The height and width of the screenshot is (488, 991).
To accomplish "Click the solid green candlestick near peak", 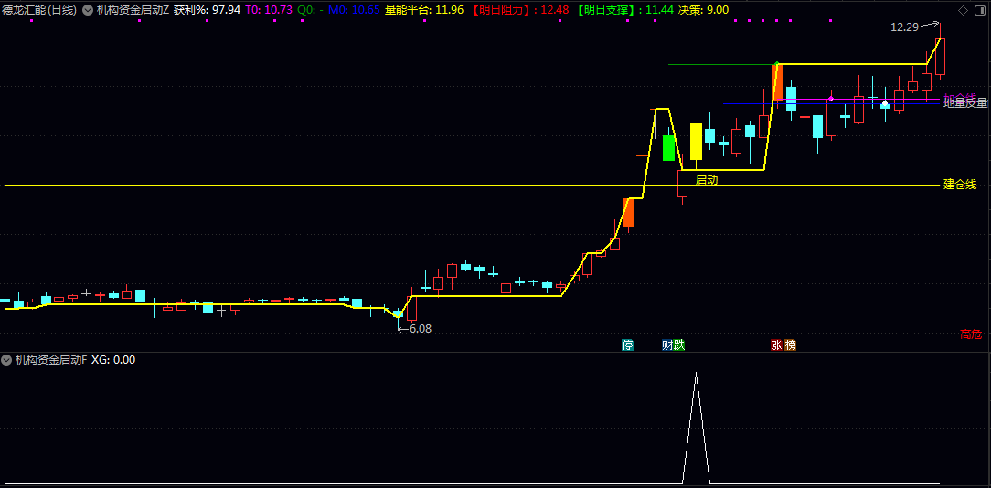I will click(x=668, y=148).
